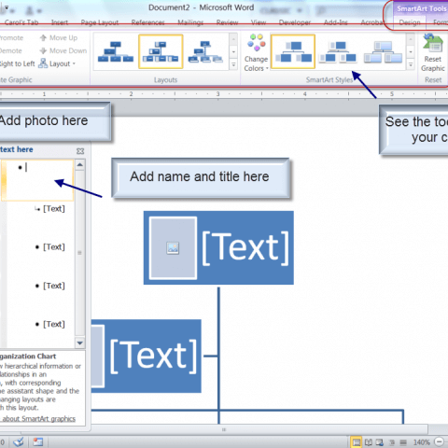
Task: Open the Change Colors menu
Action: click(256, 53)
